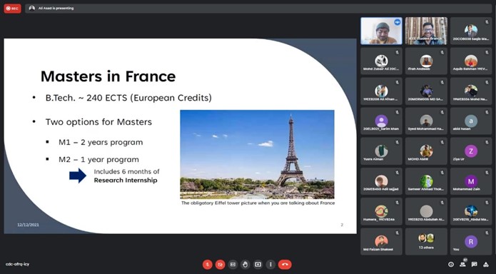Image resolution: width=496 pixels, height=274 pixels.
Task: Click the muted mic icon on abid hasan's tile
Action: pyautogui.click(x=487, y=112)
